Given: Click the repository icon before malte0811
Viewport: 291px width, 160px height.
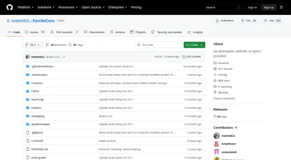Looking at the screenshot, I should tap(8, 21).
